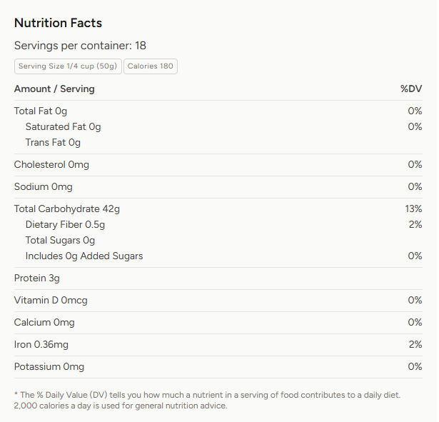Click the %DV column header
This screenshot has width=439, height=422.
[x=411, y=89]
